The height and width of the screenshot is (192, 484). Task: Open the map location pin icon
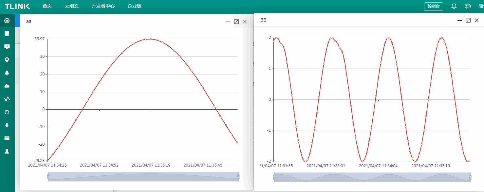[x=7, y=60]
